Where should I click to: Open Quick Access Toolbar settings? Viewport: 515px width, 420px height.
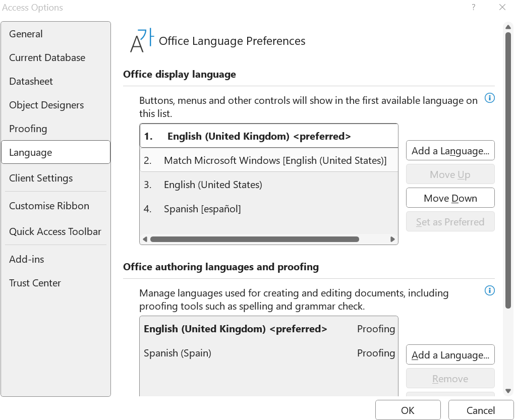55,231
